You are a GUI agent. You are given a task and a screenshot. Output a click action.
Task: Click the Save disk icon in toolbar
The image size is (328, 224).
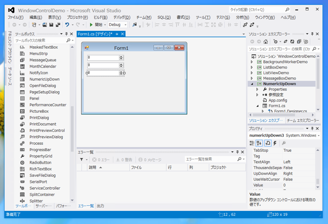[x=51, y=25]
